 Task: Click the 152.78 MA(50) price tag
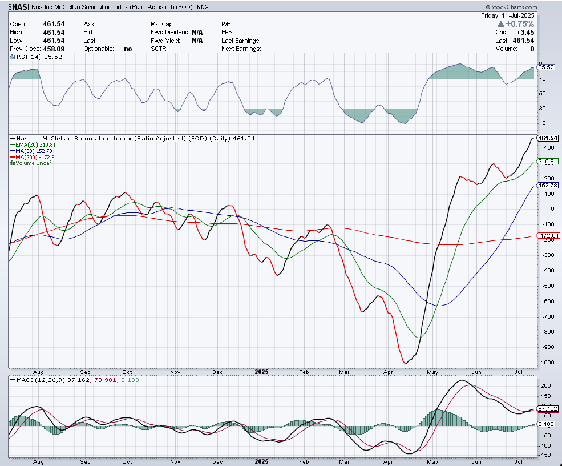[x=548, y=185]
